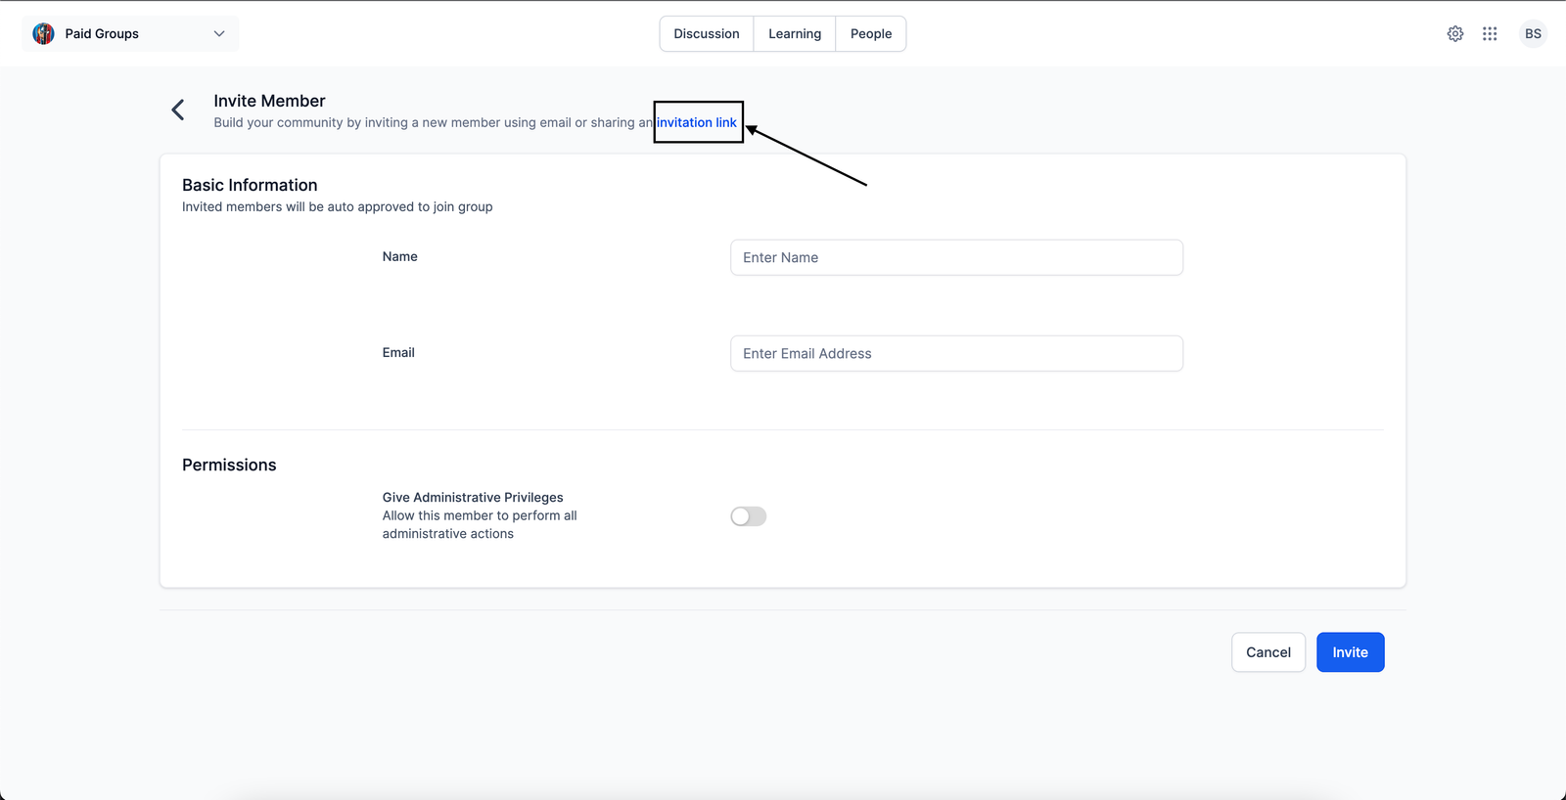Screen dimensions: 1566x800
Task: Open the BS user avatar menu
Action: pos(1533,34)
